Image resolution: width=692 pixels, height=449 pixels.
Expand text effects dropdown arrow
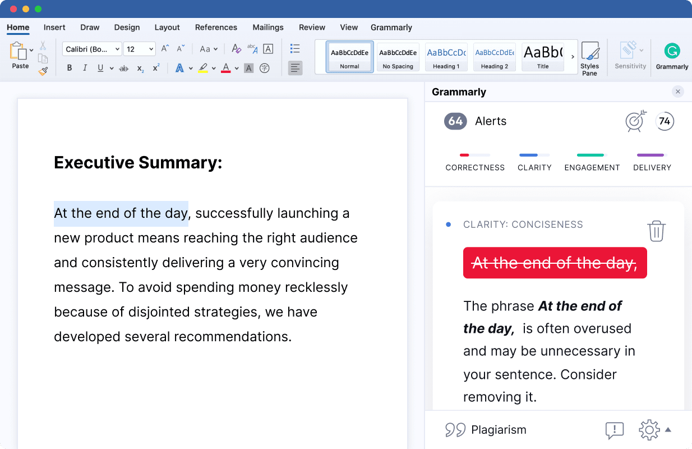pyautogui.click(x=191, y=68)
